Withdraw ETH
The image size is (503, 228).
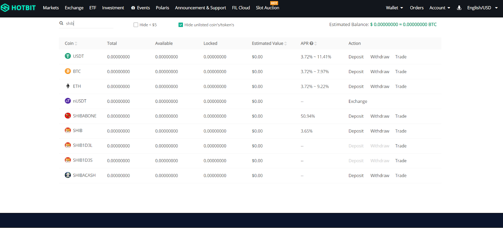pyautogui.click(x=380, y=87)
